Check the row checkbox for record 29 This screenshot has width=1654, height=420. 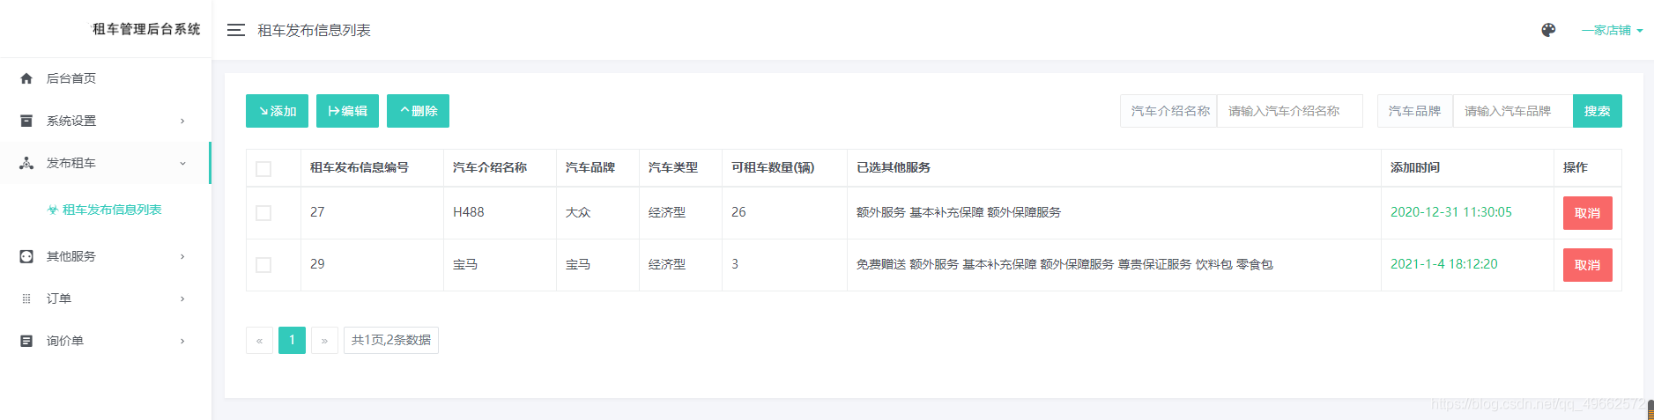(263, 265)
